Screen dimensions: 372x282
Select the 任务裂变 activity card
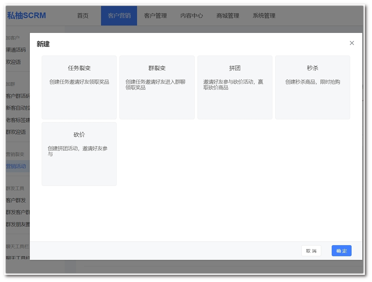pos(79,87)
